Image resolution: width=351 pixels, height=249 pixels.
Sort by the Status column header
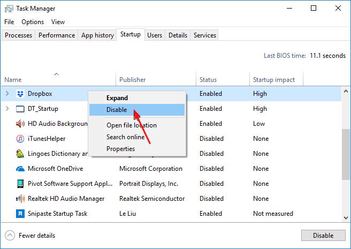pyautogui.click(x=223, y=79)
